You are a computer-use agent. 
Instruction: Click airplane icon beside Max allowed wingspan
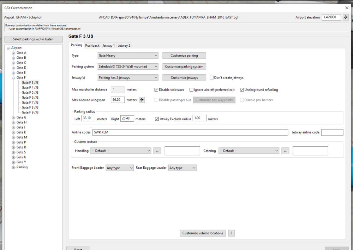pyautogui.click(x=142, y=100)
